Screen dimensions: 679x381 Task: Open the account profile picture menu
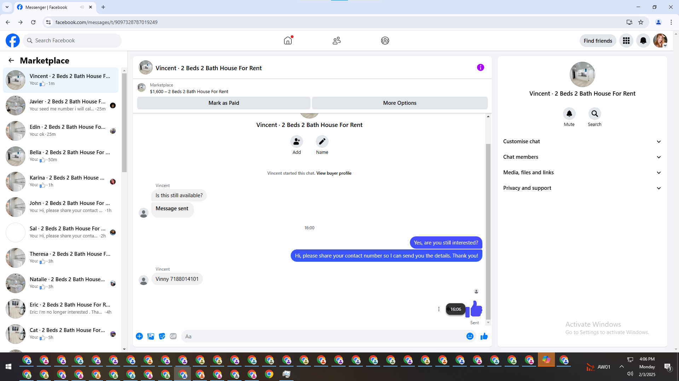pyautogui.click(x=660, y=41)
